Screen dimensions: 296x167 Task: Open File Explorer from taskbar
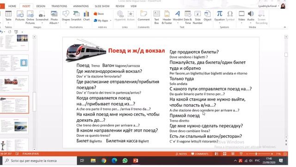(93, 161)
